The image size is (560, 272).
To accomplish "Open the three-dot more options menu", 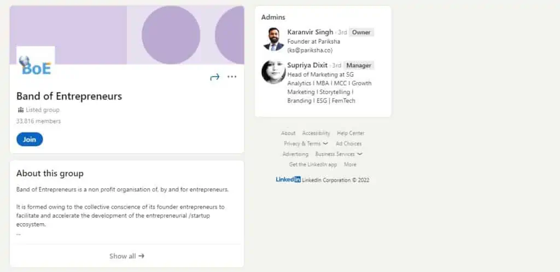I will click(x=232, y=77).
